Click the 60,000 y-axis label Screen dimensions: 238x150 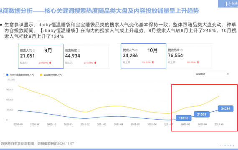pyautogui.click(x=10, y=100)
